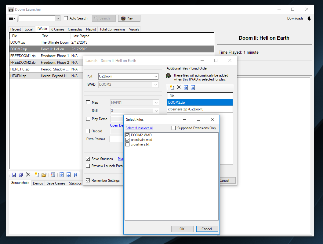Open the Demos tab at the bottom
Image resolution: width=323 pixels, height=244 pixels.
(38, 183)
